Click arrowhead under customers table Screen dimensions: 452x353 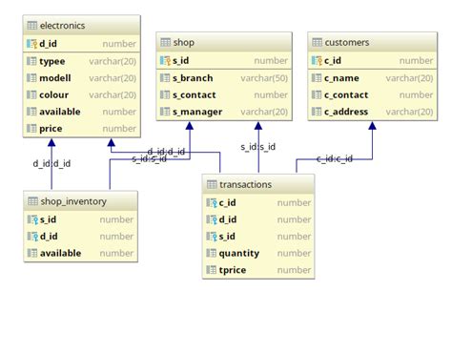[x=372, y=126]
